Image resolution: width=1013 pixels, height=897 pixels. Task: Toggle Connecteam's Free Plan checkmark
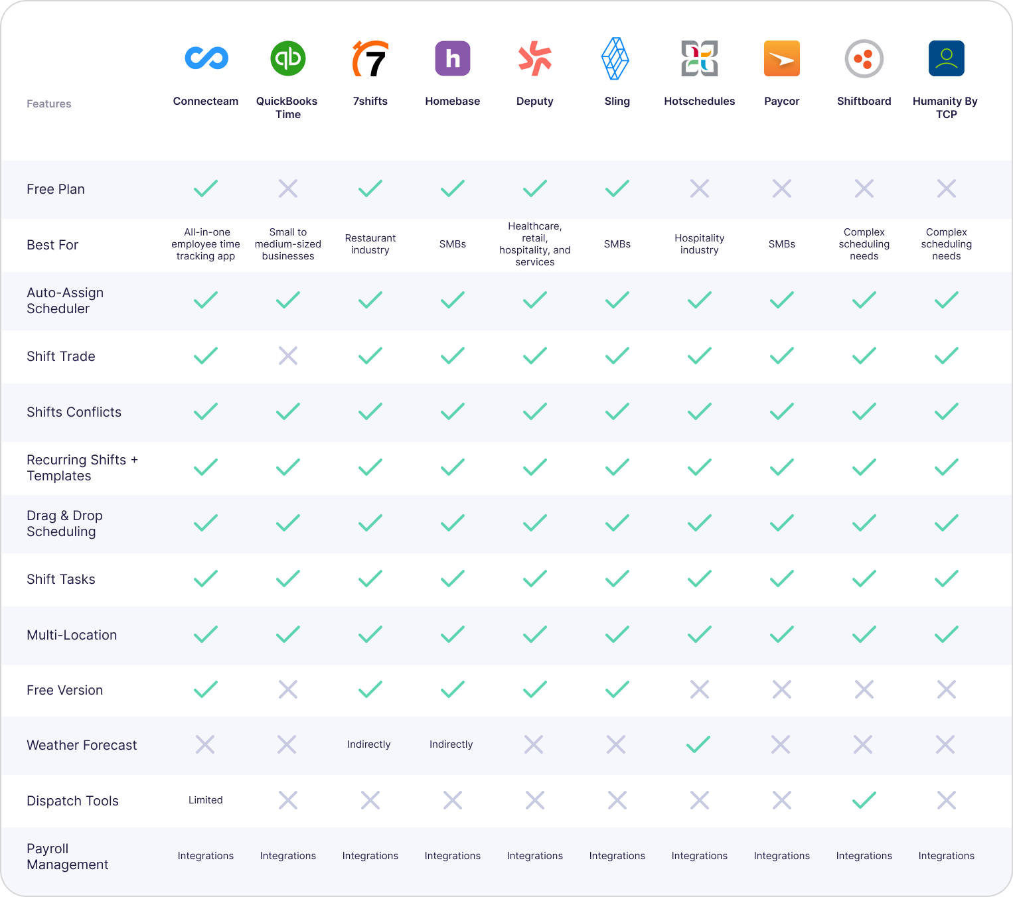tap(206, 188)
